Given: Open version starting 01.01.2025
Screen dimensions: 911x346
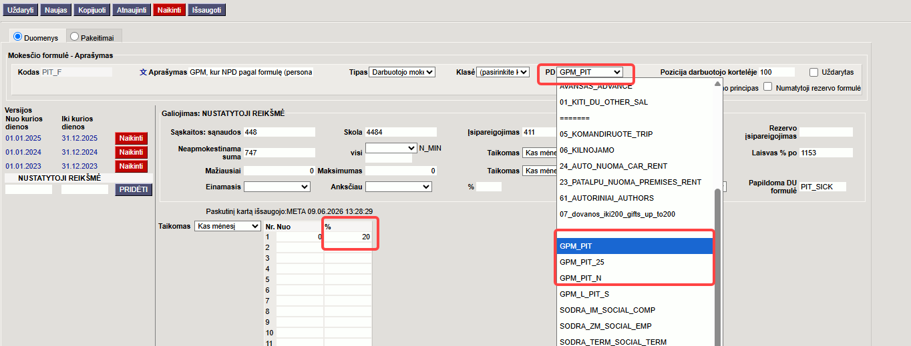Looking at the screenshot, I should [x=23, y=138].
